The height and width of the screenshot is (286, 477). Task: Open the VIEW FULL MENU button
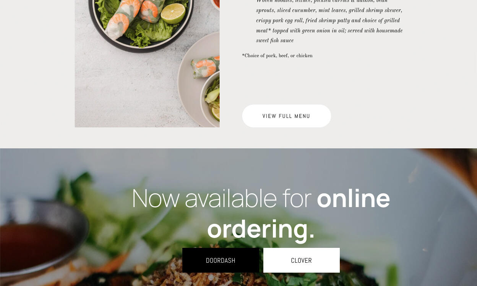click(x=286, y=116)
